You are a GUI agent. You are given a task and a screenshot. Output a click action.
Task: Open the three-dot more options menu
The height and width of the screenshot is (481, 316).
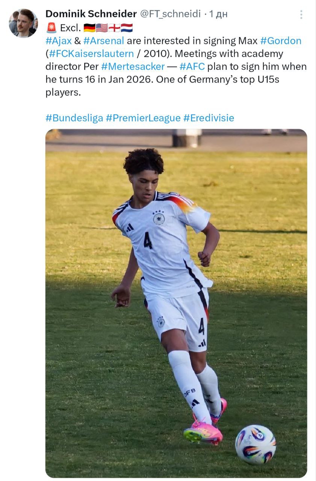(x=301, y=14)
